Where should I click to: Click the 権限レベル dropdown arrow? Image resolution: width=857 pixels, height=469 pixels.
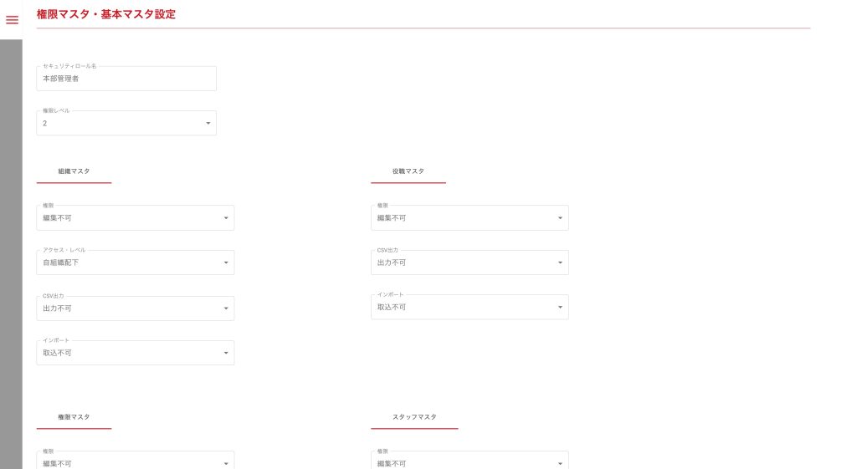(x=208, y=124)
